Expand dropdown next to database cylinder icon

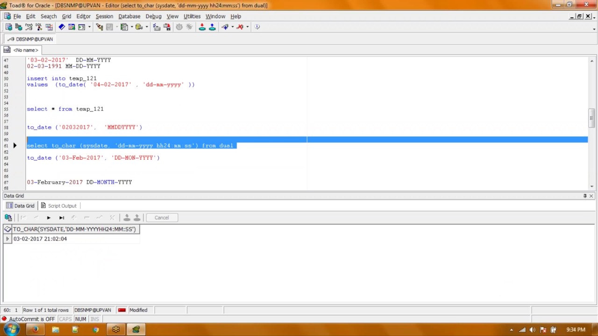click(x=147, y=27)
